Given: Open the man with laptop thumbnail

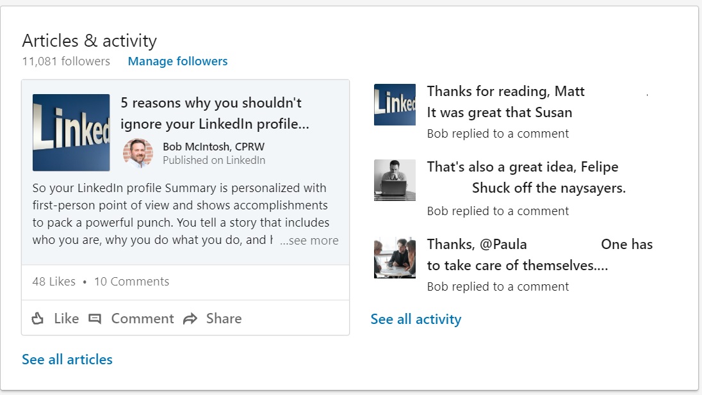Looking at the screenshot, I should 395,180.
